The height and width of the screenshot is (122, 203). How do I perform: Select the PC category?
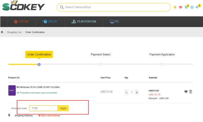[114, 22]
